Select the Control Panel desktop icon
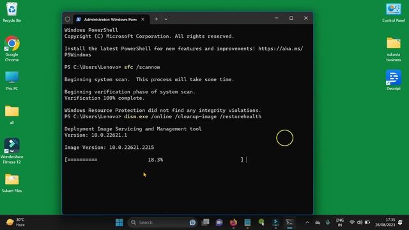Image resolution: width=409 pixels, height=230 pixels. [394, 12]
